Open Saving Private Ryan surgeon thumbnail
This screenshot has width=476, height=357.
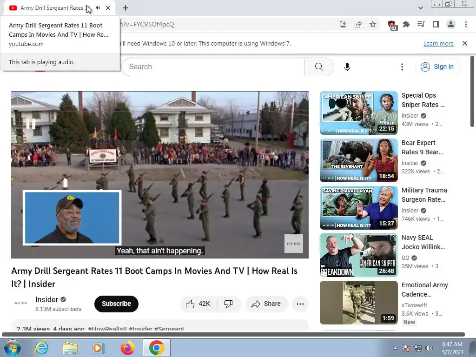pos(358,208)
